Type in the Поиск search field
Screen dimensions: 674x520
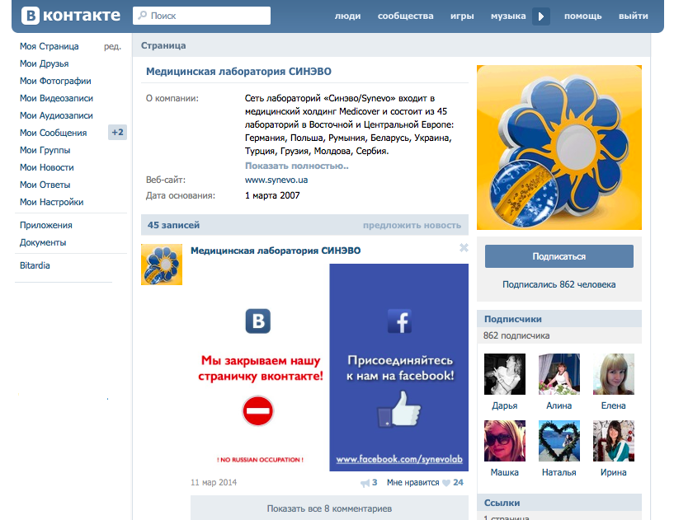click(x=208, y=16)
